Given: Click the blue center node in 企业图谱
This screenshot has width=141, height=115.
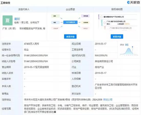Looking at the screenshot, I should 70,22.
